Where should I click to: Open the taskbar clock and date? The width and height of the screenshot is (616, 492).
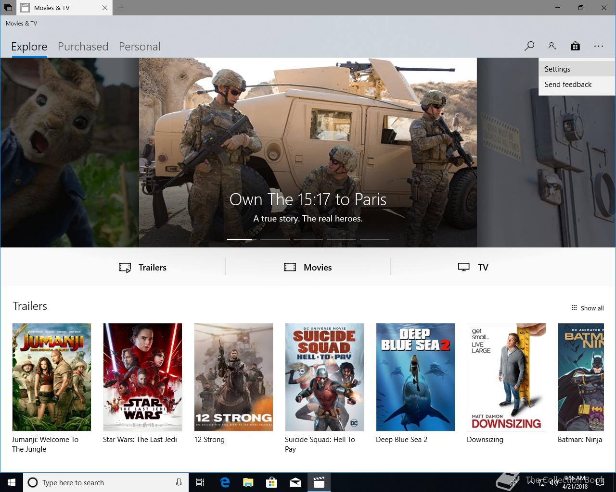point(576,482)
